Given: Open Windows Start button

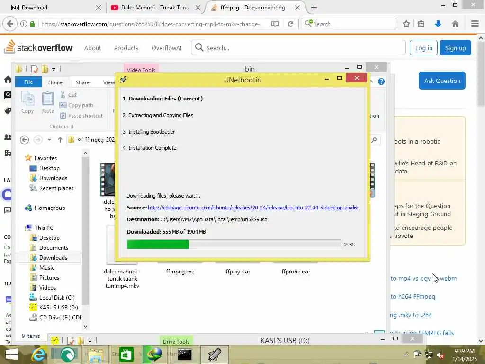Looking at the screenshot, I should pyautogui.click(x=12, y=355).
